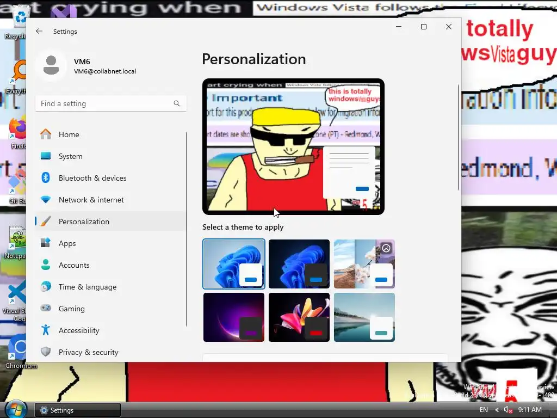Click the Time & language globe clock icon

point(46,286)
